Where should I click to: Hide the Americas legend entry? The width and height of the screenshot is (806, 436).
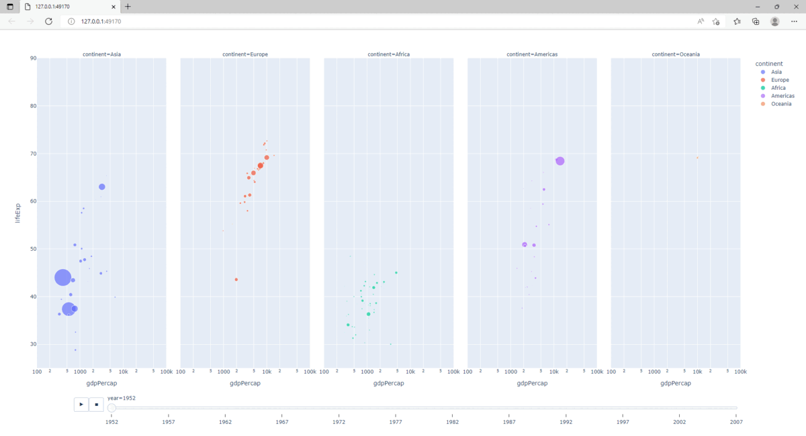[x=782, y=96]
